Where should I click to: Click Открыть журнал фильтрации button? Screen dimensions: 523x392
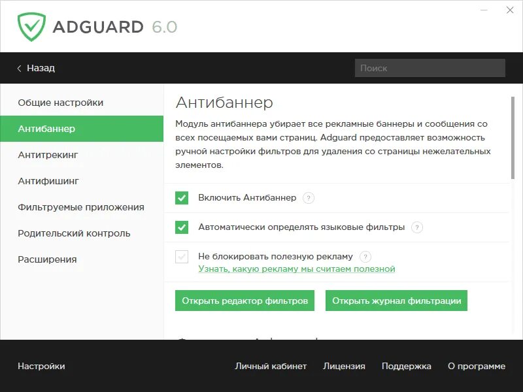[396, 301]
